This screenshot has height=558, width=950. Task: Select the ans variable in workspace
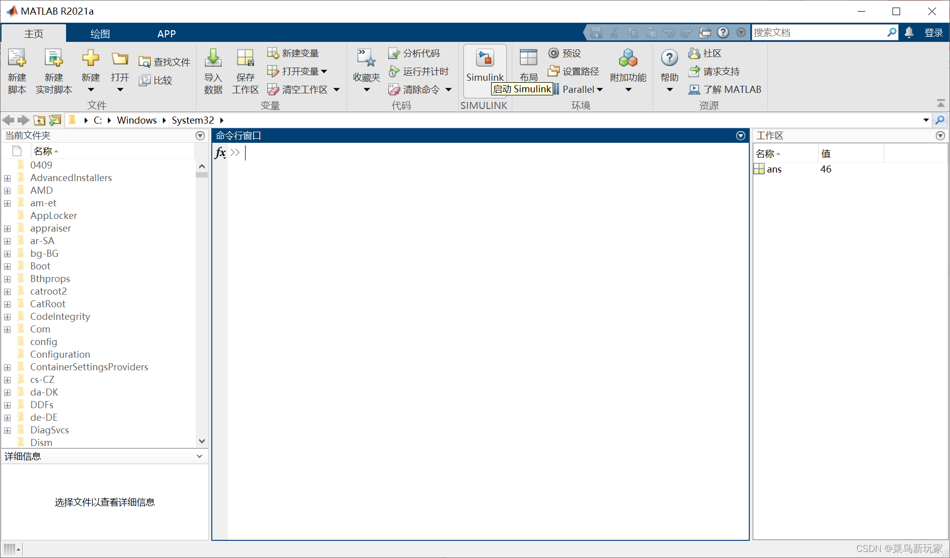pos(774,169)
